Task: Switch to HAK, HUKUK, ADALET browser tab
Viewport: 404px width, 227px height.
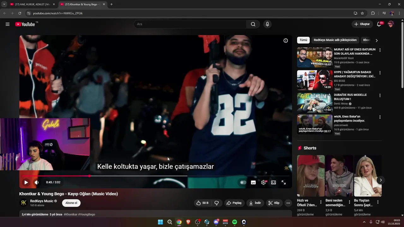Action: click(32, 4)
